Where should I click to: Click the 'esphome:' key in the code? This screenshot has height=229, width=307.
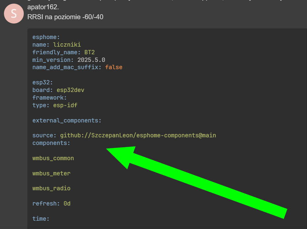pos(46,37)
